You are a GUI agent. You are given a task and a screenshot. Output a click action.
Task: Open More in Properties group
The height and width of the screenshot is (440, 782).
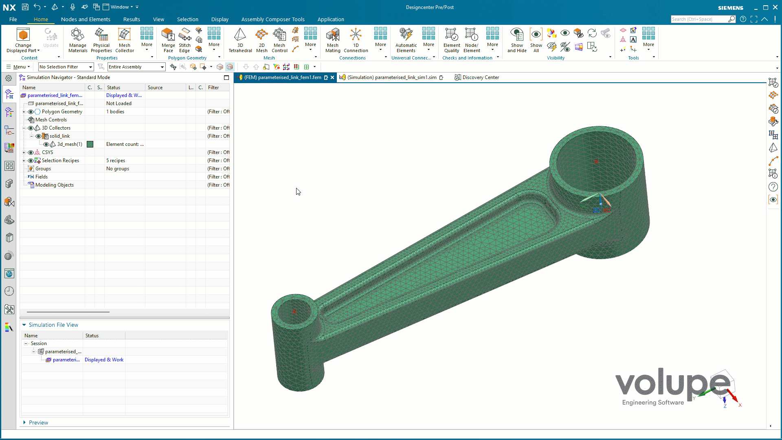147,40
